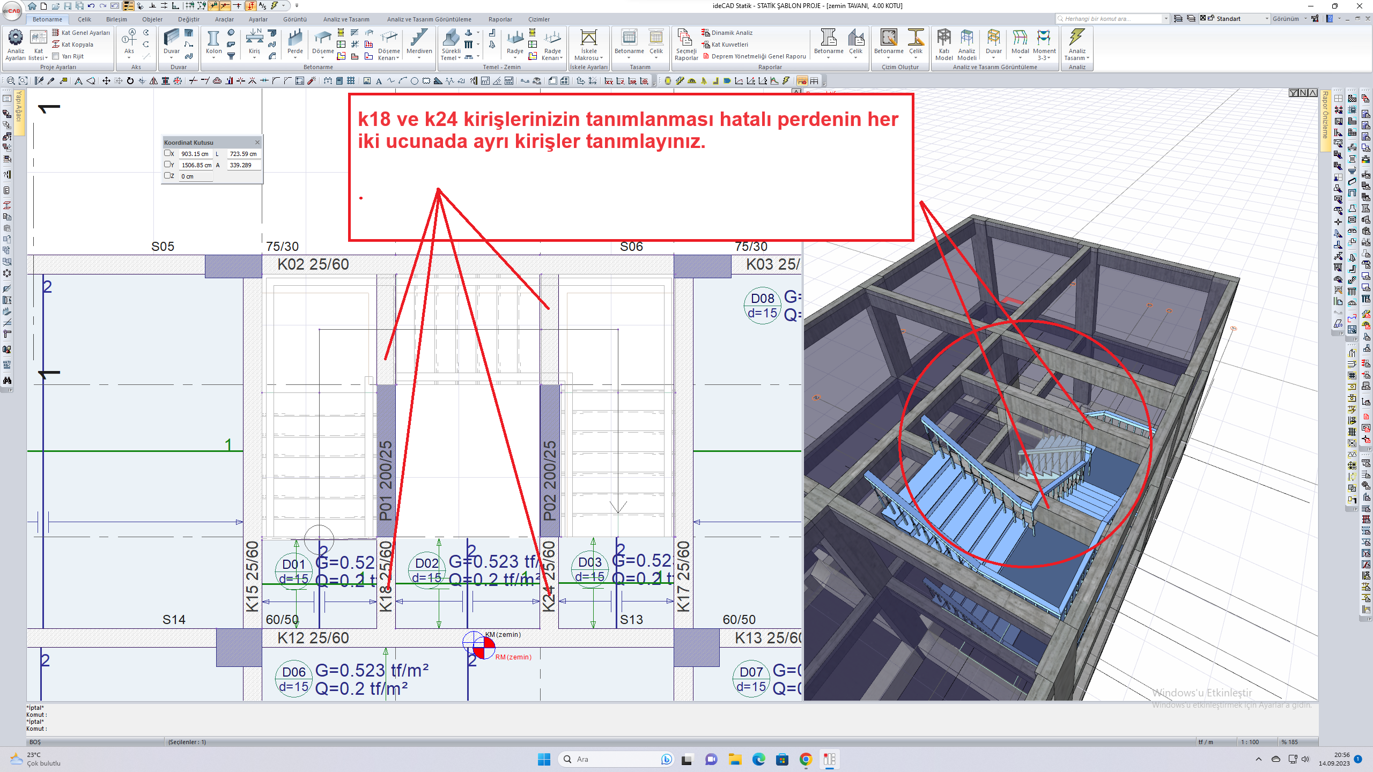This screenshot has width=1373, height=772.
Task: Click the command search field
Action: pos(1110,19)
